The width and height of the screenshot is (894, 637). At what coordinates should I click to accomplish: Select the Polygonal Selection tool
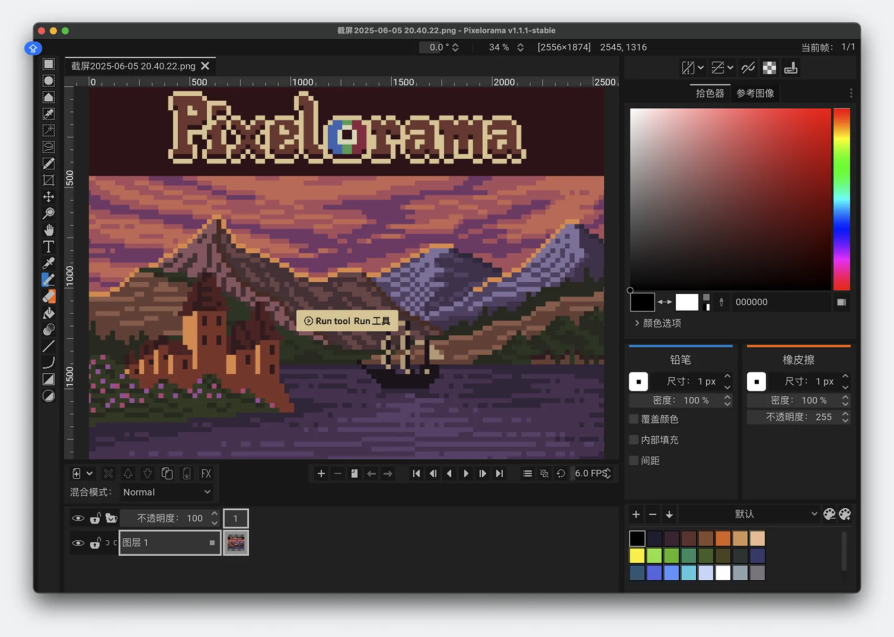[48, 97]
